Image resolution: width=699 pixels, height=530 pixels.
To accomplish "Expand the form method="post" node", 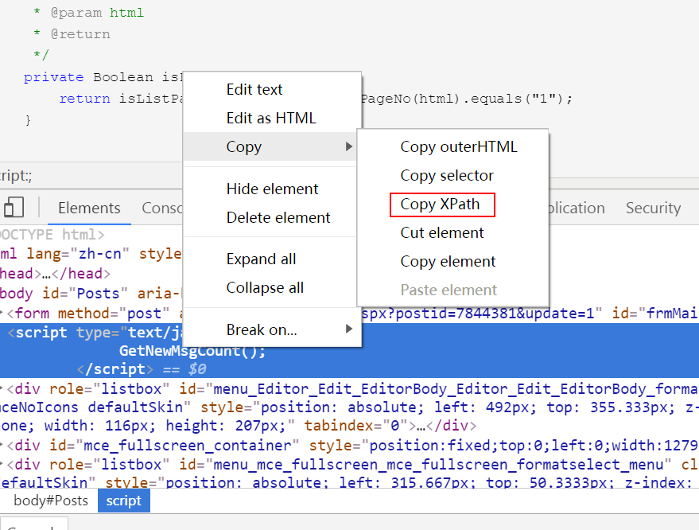I will 2,313.
